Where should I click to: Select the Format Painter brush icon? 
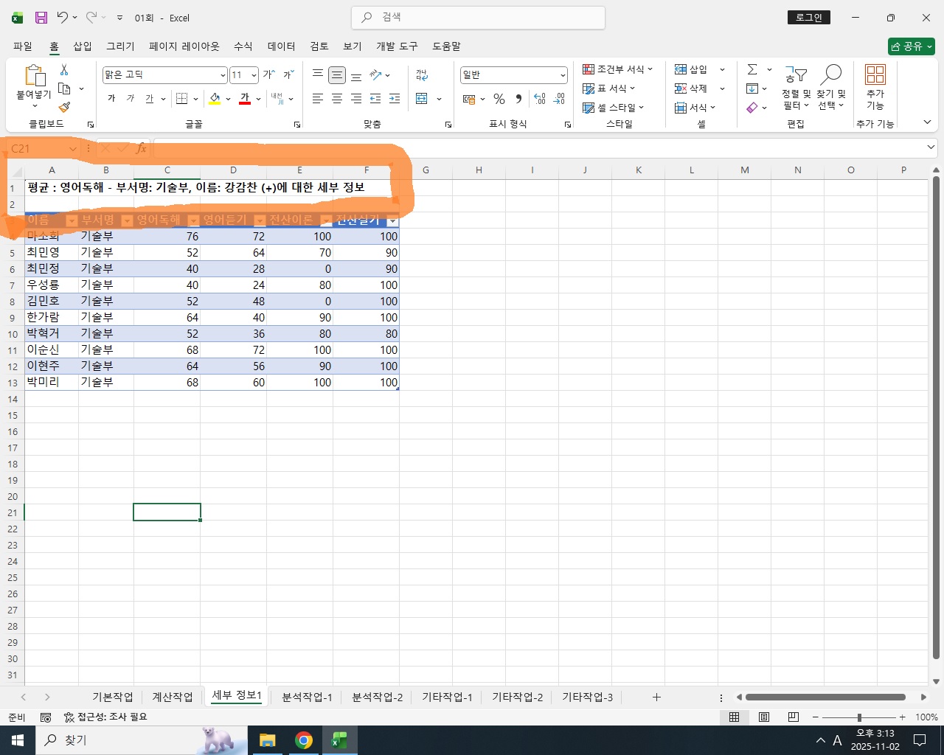(64, 108)
